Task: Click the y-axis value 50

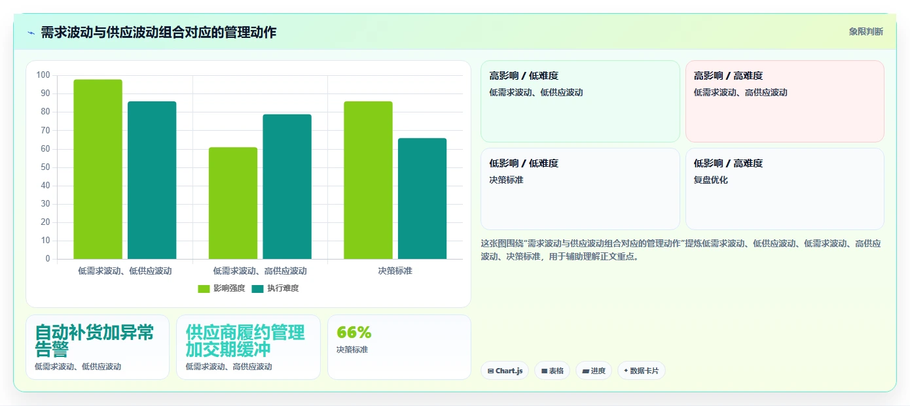Action: click(x=45, y=167)
